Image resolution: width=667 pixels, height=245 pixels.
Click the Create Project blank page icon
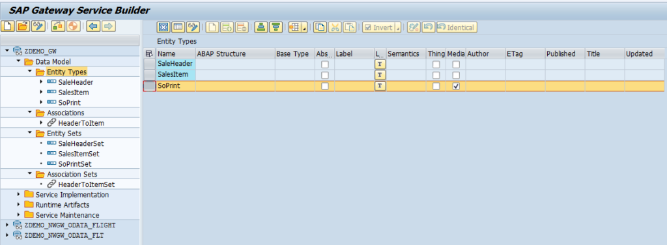tap(8, 26)
